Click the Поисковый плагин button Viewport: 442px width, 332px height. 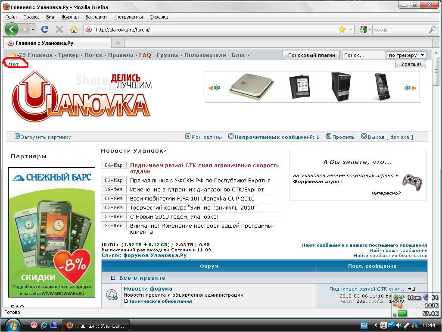point(311,55)
